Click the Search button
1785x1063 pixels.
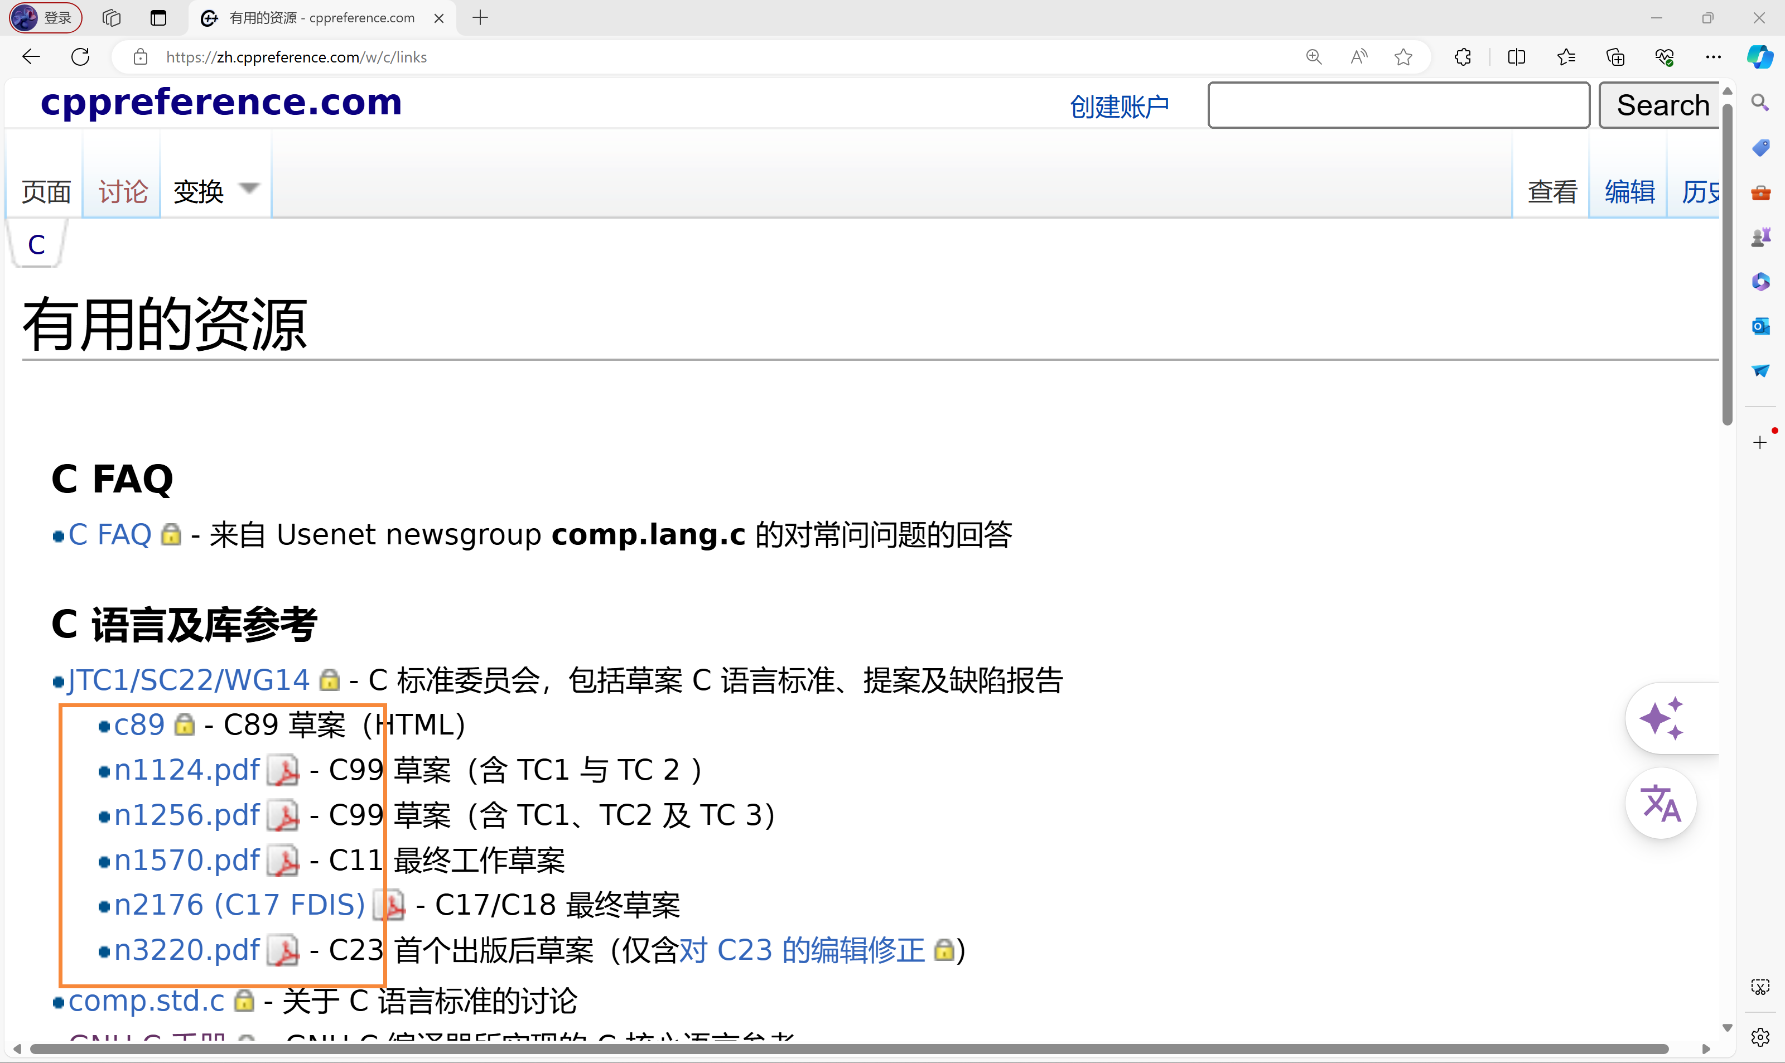(1661, 105)
